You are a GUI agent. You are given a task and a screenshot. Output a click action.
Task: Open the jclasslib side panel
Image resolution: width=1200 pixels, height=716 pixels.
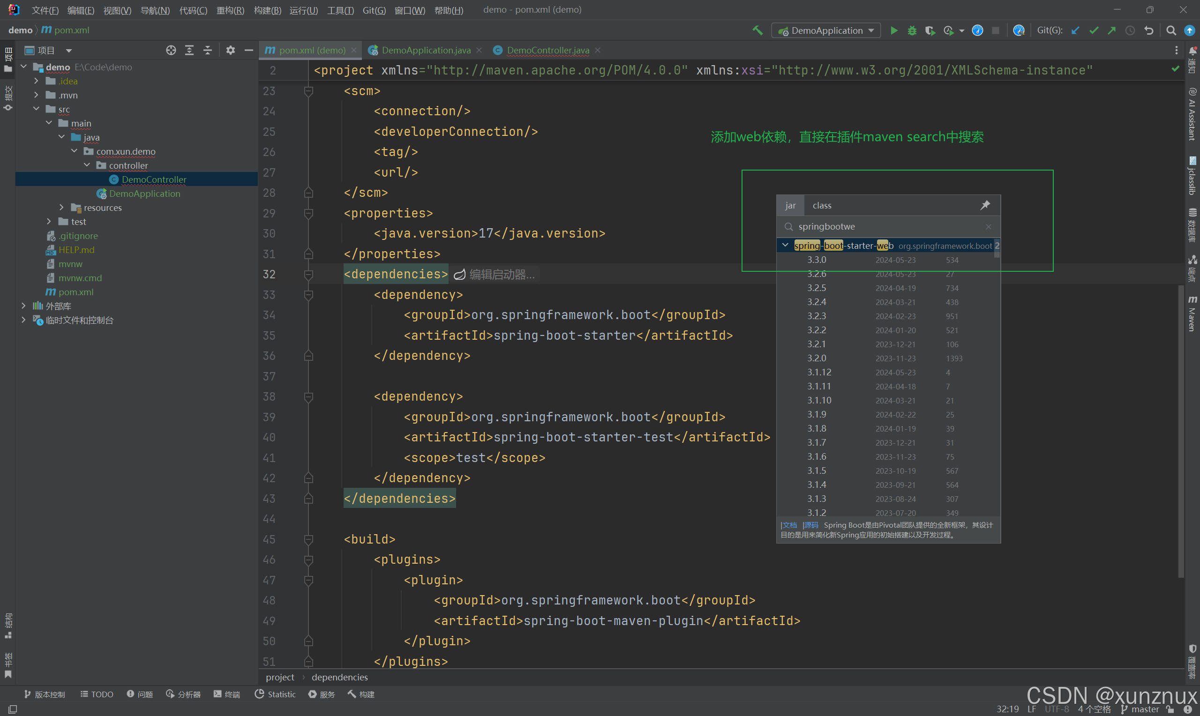pos(1192,176)
